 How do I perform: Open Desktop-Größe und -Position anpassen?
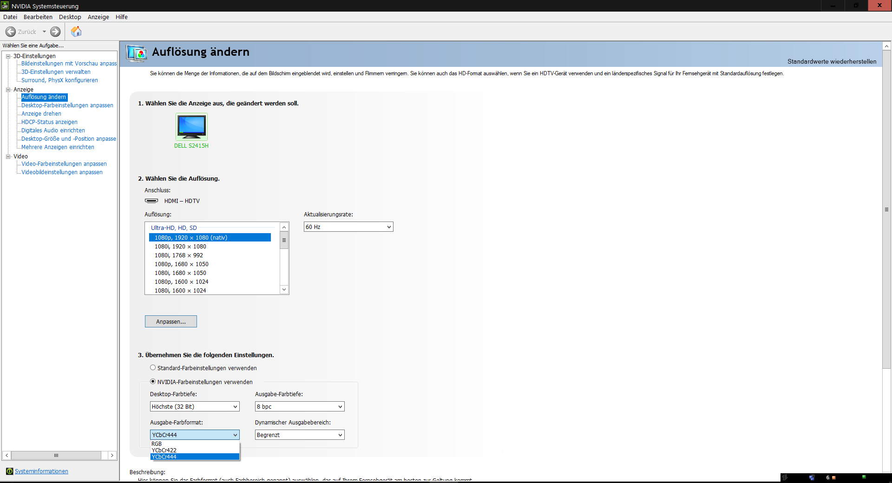click(x=69, y=139)
